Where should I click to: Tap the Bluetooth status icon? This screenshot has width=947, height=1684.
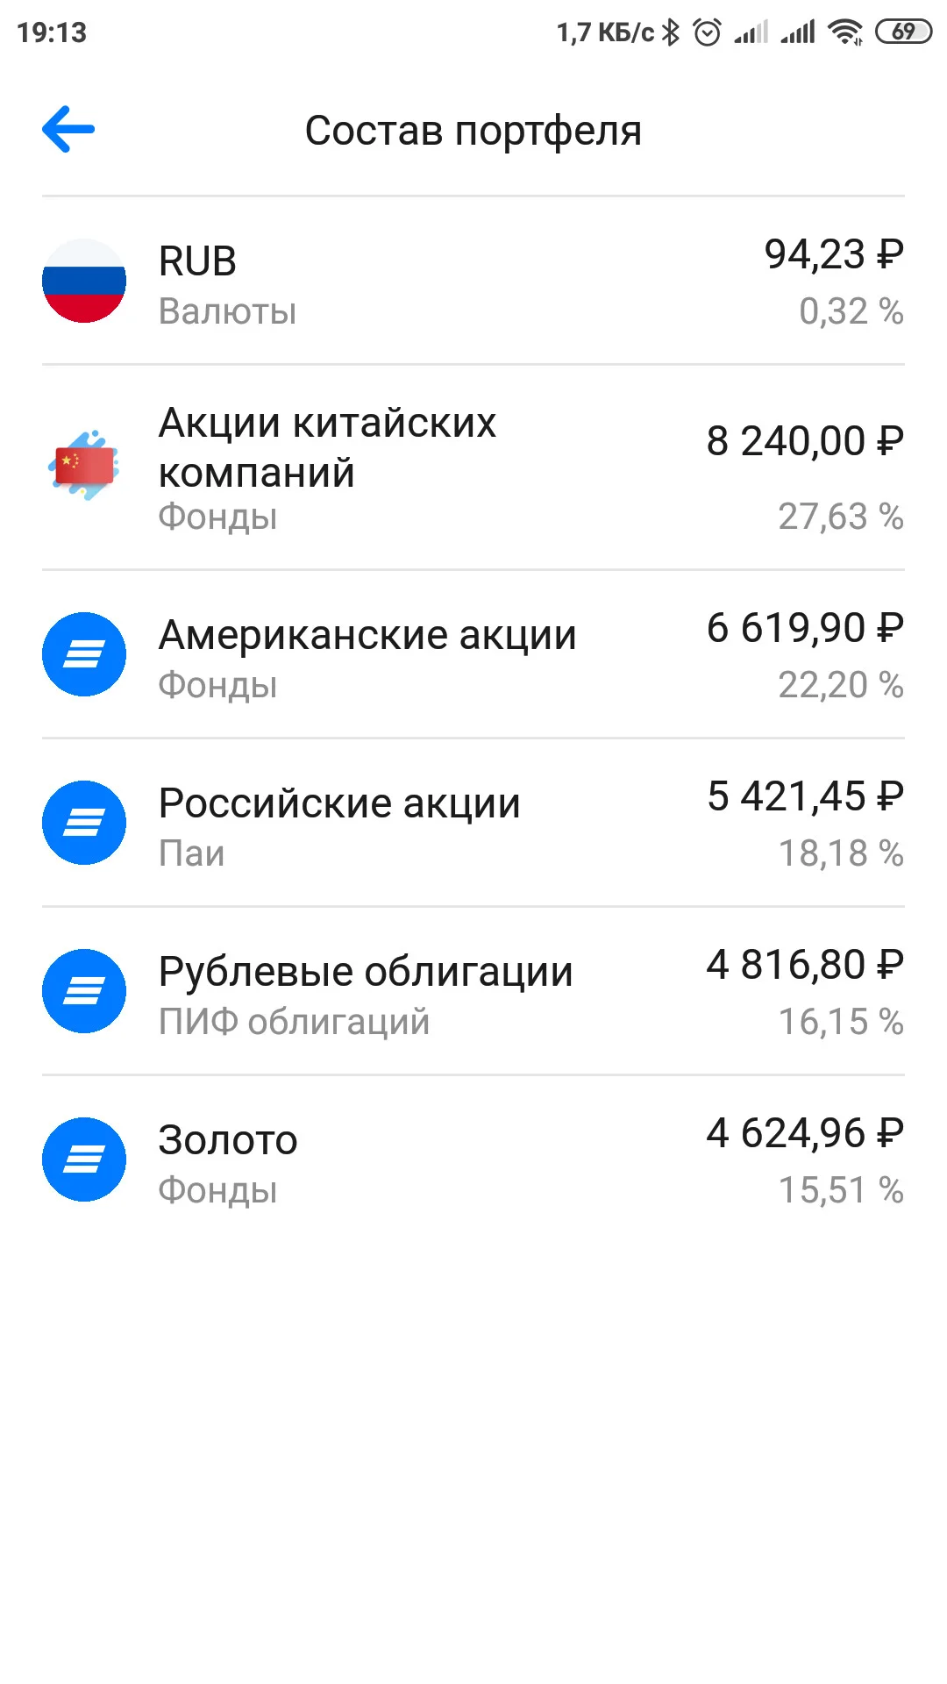671,32
